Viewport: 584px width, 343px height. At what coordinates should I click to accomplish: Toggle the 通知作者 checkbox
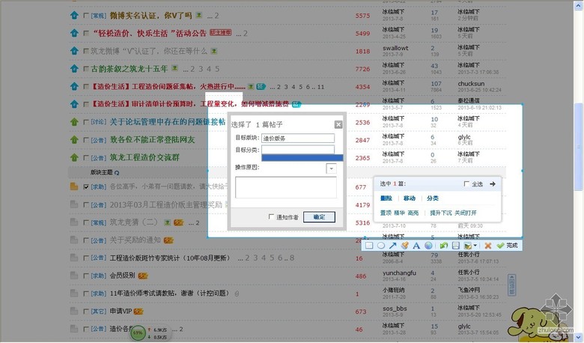271,217
